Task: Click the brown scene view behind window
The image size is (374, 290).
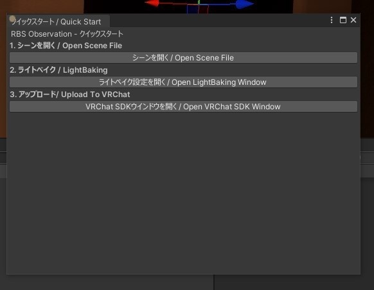Action: point(43,6)
